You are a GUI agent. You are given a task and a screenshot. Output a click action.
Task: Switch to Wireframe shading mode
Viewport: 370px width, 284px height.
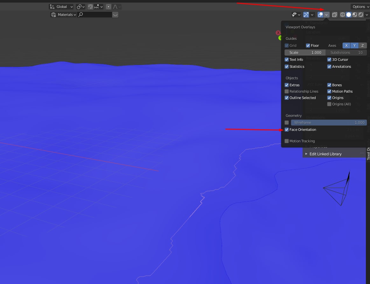point(342,15)
